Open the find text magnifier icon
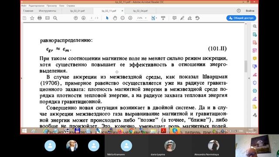Image resolution: width=279 pixels, height=157 pixels. click(55, 18)
